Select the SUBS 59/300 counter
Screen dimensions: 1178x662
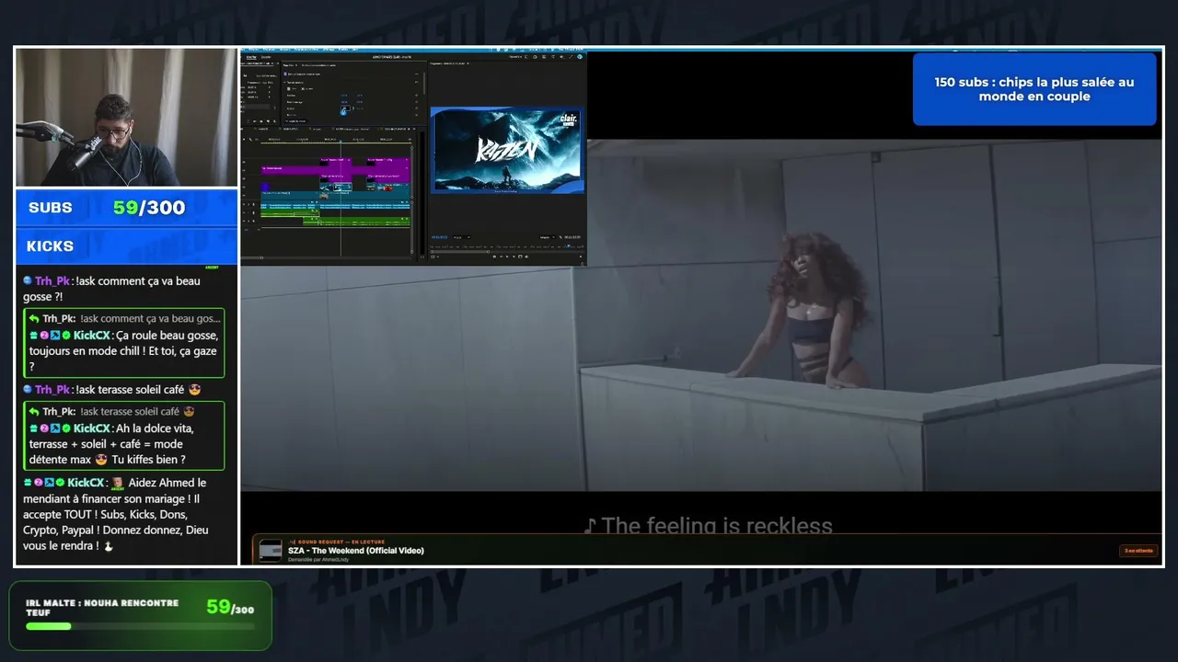(127, 208)
